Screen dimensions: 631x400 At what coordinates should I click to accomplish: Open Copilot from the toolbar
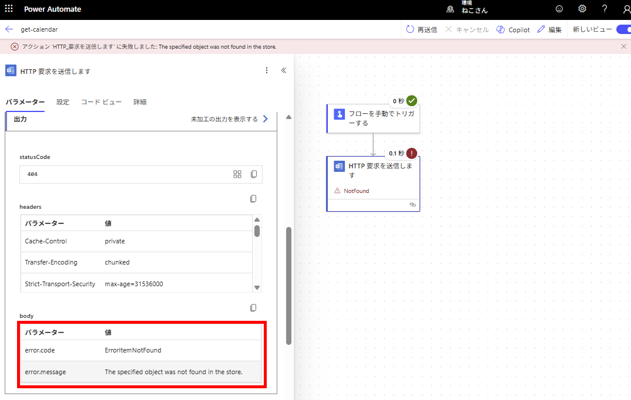(x=513, y=29)
